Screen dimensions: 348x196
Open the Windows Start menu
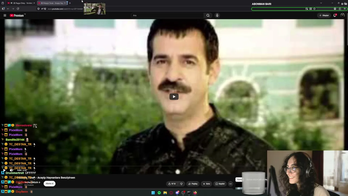click(x=153, y=193)
